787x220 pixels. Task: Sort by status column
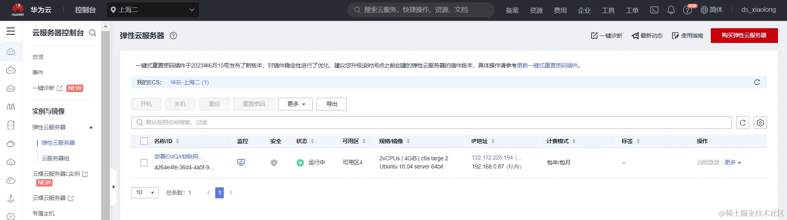[312, 141]
